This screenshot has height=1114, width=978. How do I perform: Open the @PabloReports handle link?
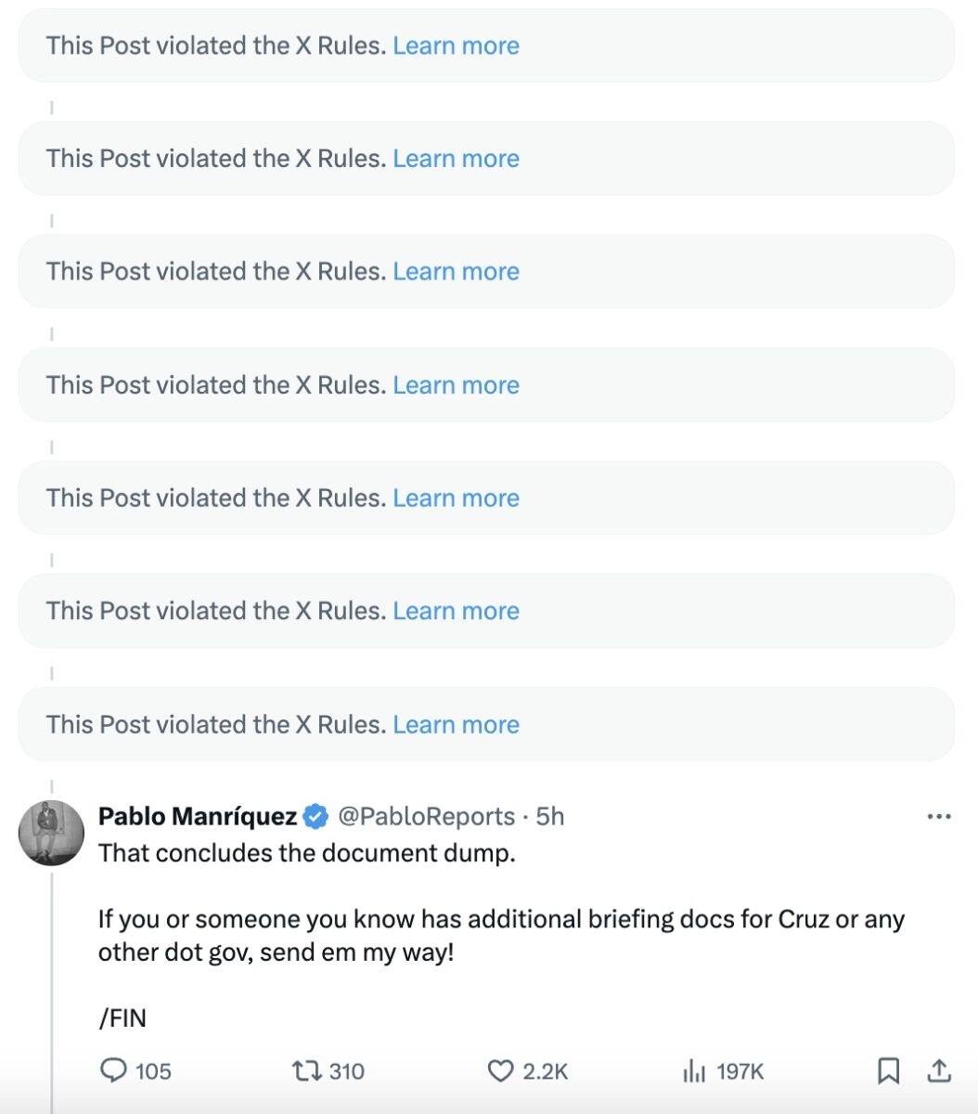pos(426,817)
